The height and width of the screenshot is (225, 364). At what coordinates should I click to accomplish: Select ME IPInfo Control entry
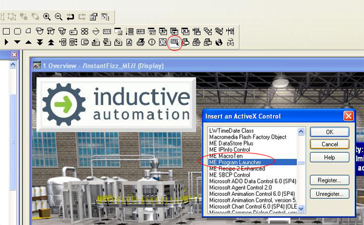[252, 150]
